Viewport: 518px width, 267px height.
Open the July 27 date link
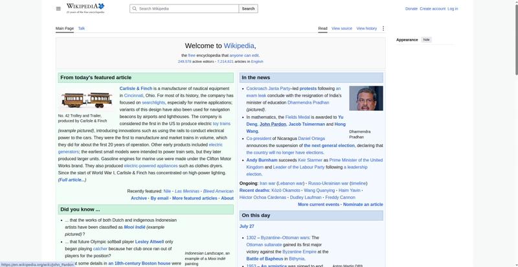(247, 226)
